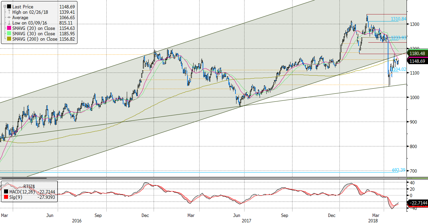
Task: Click the 1310.84 level annotation
Action: pyautogui.click(x=399, y=19)
